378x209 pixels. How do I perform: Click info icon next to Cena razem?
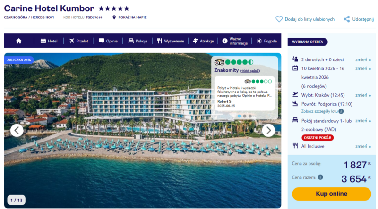[x=320, y=177]
